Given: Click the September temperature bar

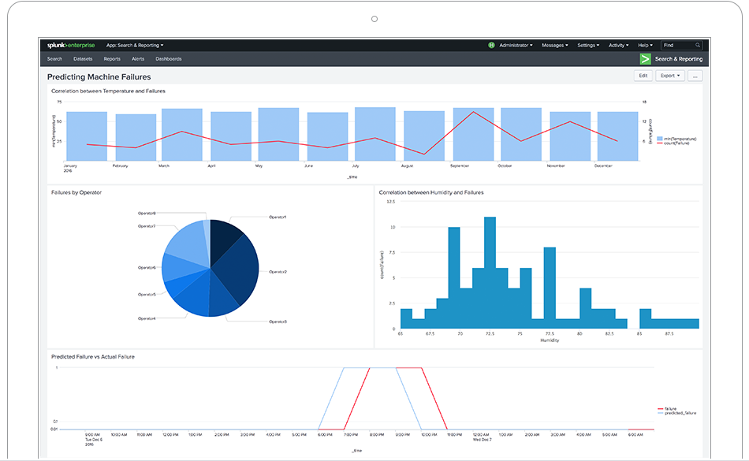Looking at the screenshot, I should click(473, 134).
